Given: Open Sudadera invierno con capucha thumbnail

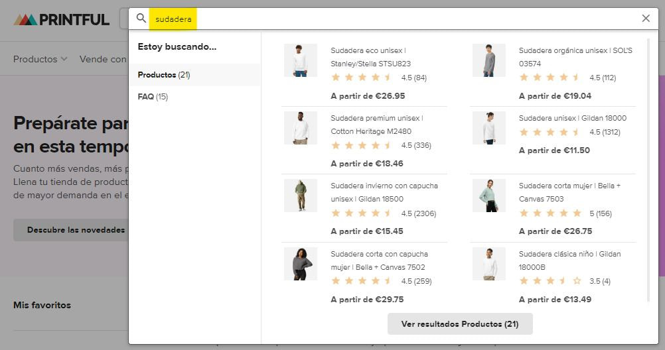Looking at the screenshot, I should pyautogui.click(x=301, y=196).
